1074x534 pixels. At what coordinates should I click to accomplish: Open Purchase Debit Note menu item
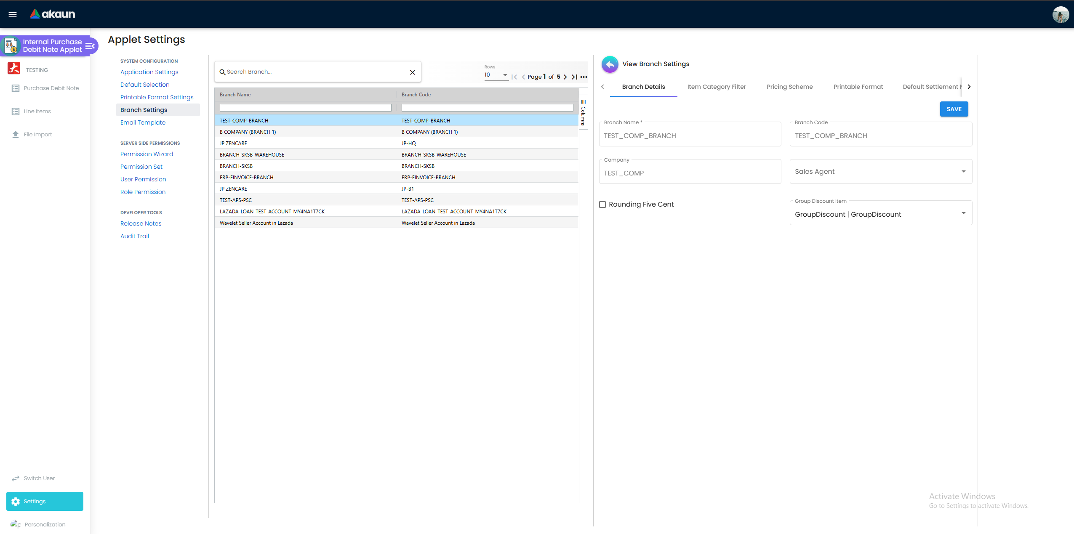tap(51, 88)
